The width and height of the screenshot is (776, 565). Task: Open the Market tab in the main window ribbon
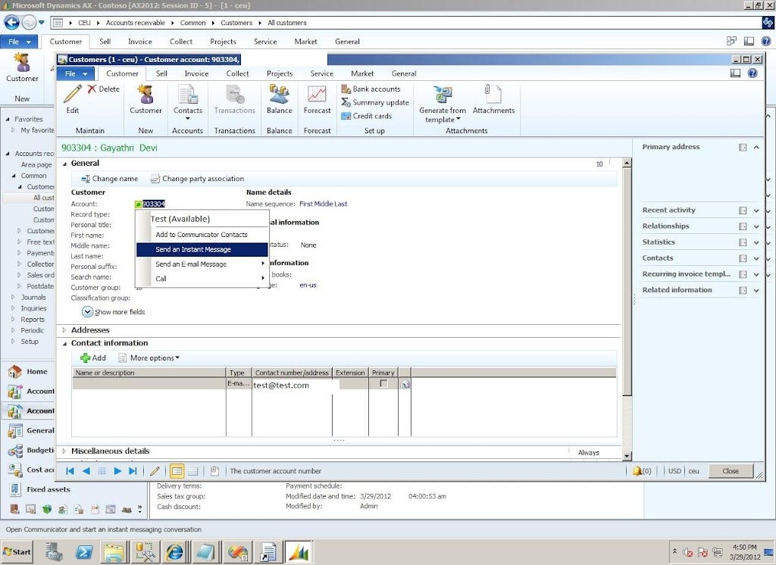(305, 42)
